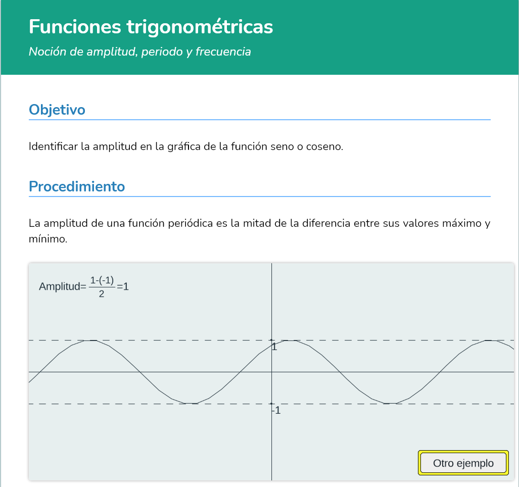Click the leftmost peak of the curve
519x487 pixels.
(x=91, y=340)
